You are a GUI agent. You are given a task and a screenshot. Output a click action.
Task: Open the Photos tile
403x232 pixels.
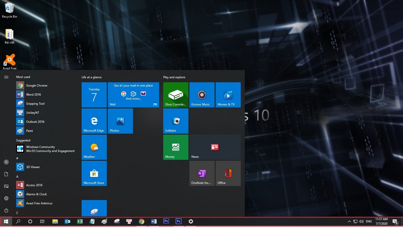pos(120,121)
